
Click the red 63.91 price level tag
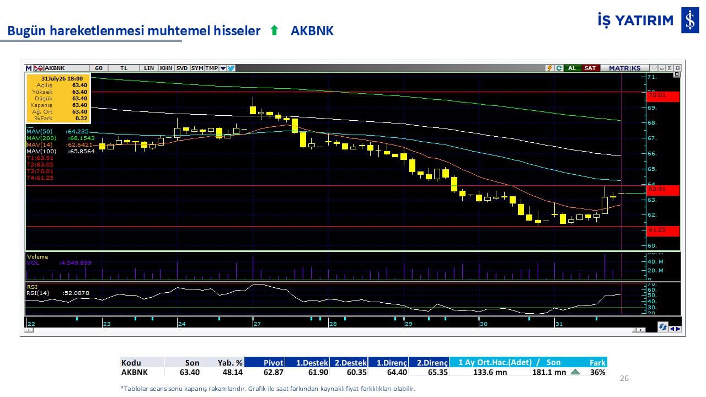663,190
